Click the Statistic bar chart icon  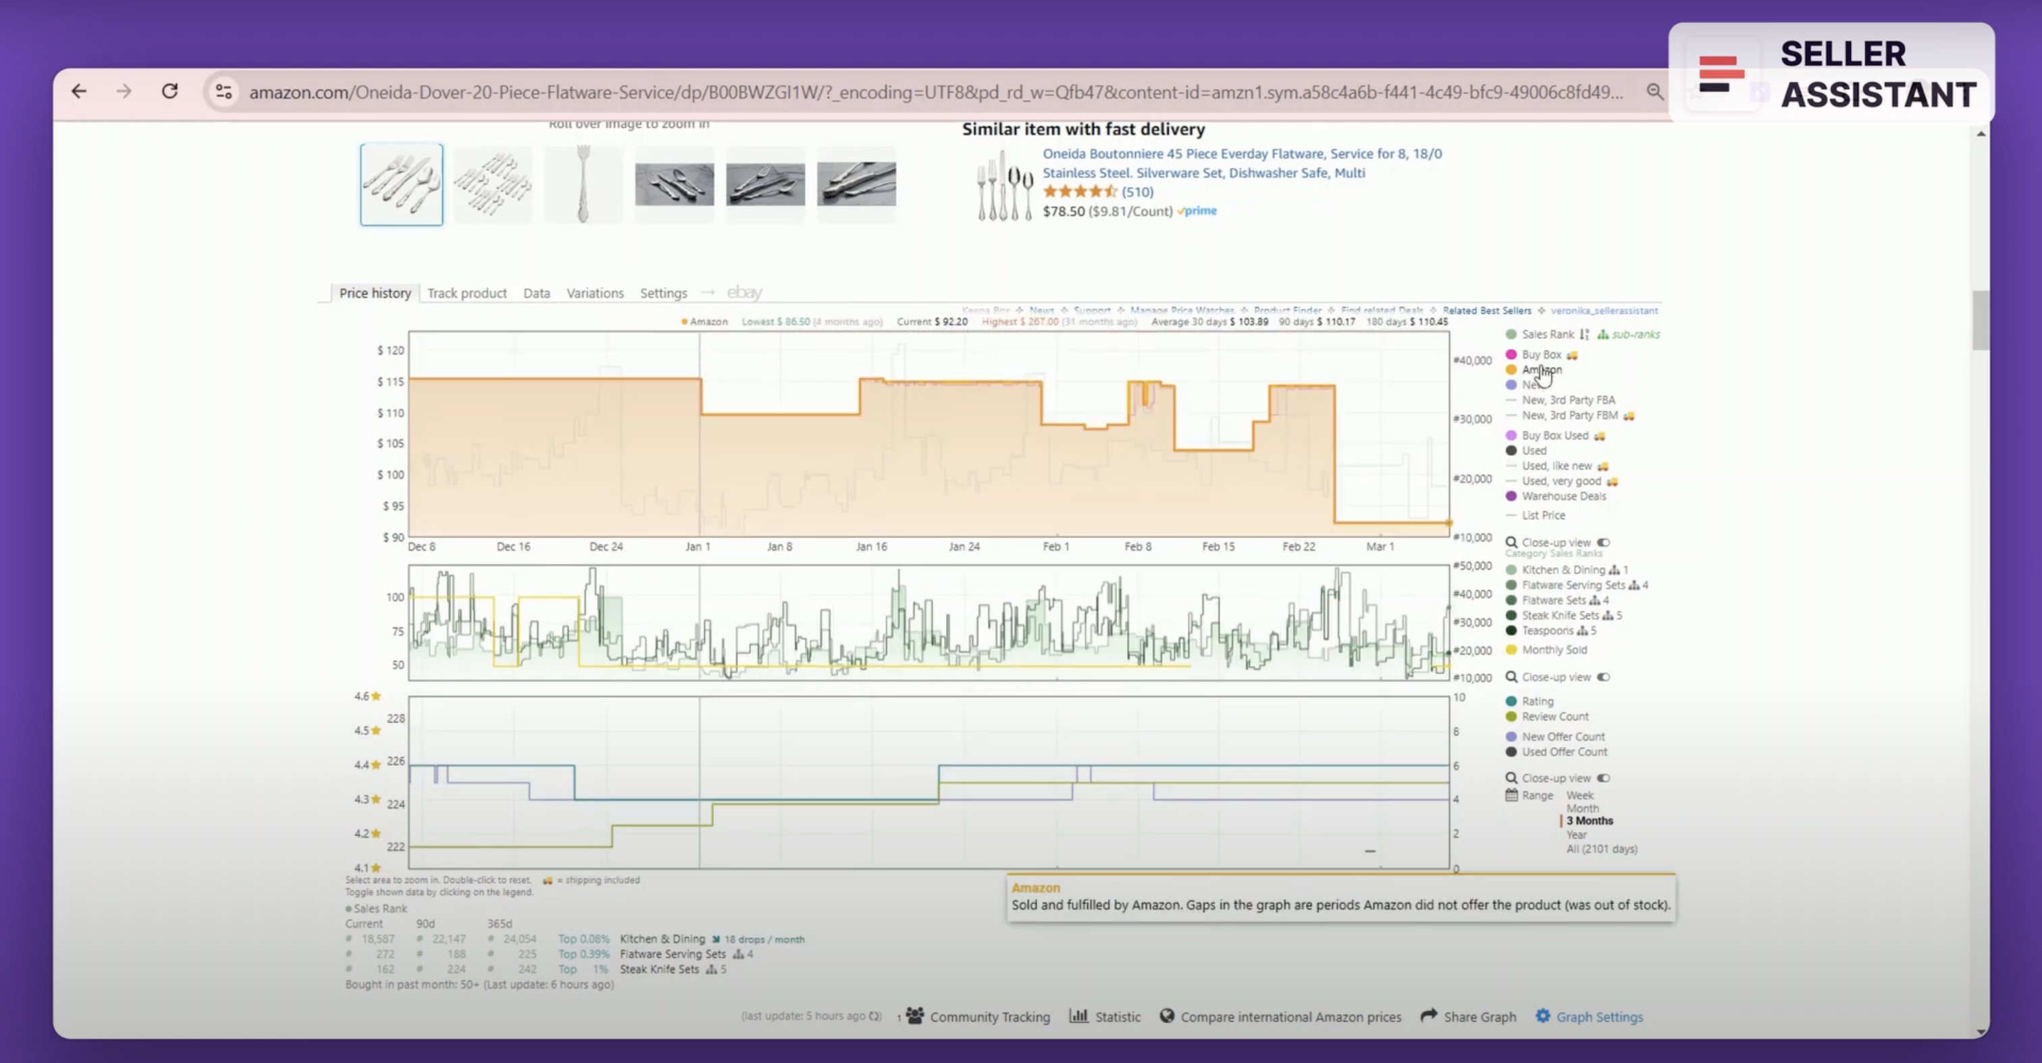coord(1080,1016)
